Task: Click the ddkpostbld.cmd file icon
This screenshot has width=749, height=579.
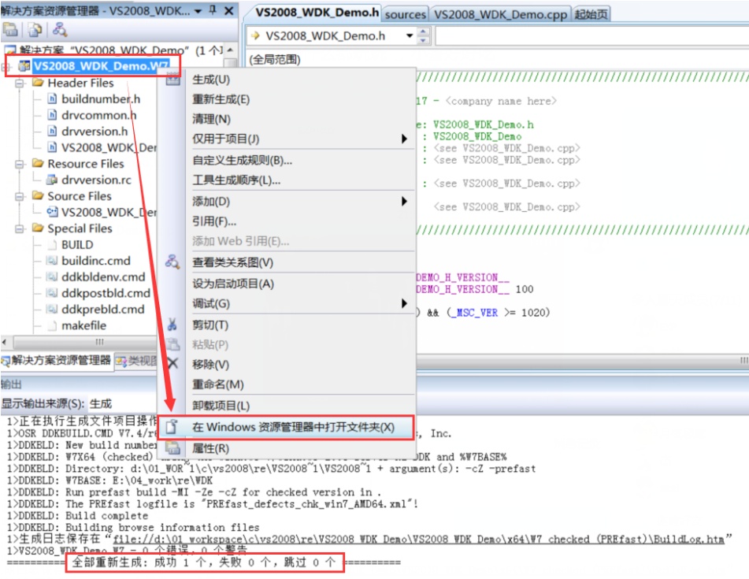Action: click(52, 293)
